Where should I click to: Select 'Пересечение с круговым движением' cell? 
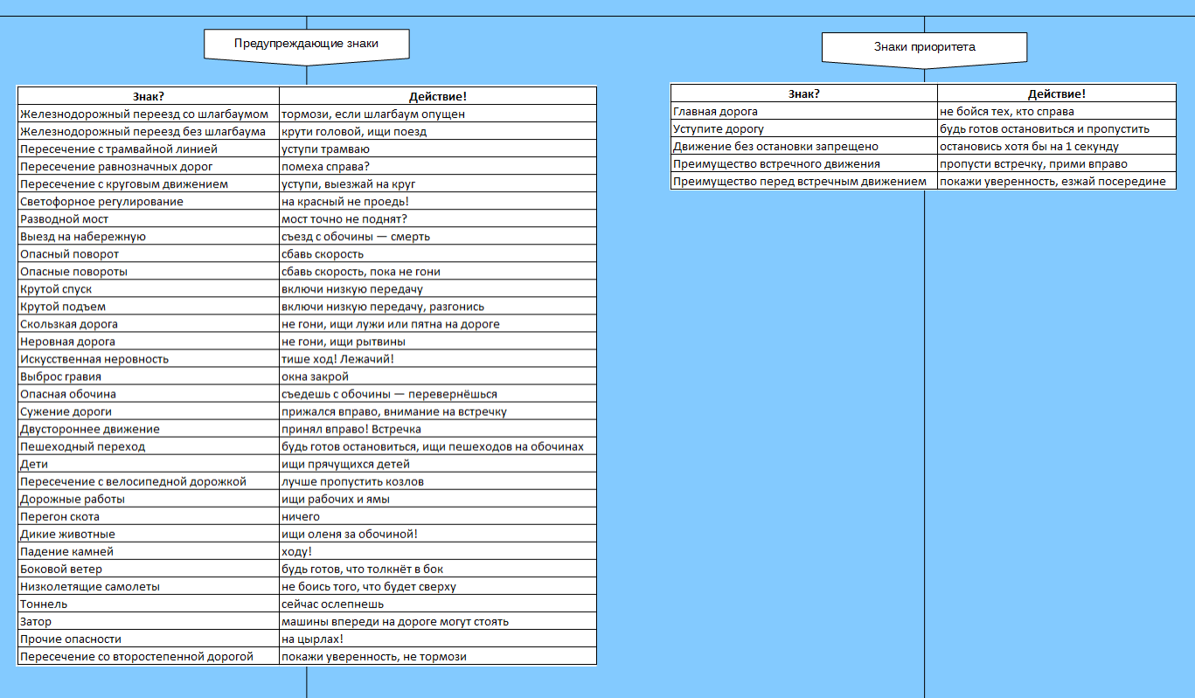coord(148,183)
